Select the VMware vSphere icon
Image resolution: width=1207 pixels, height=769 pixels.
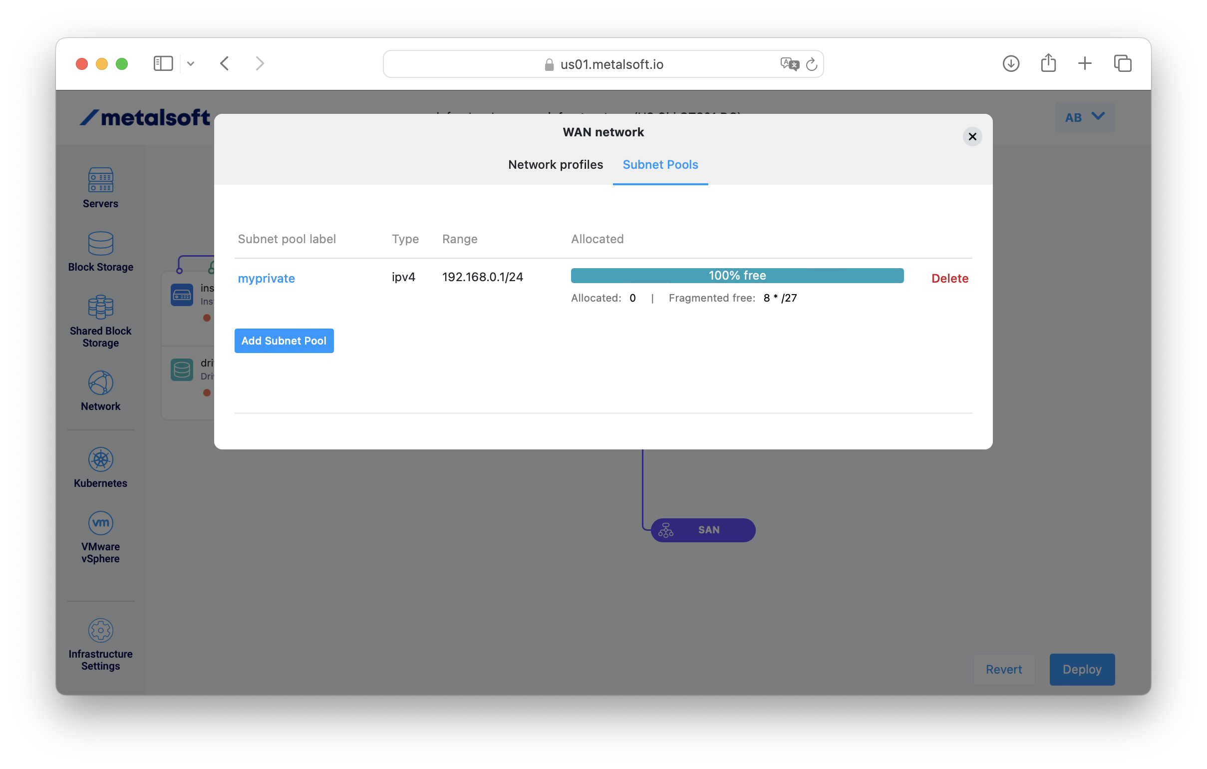(100, 523)
